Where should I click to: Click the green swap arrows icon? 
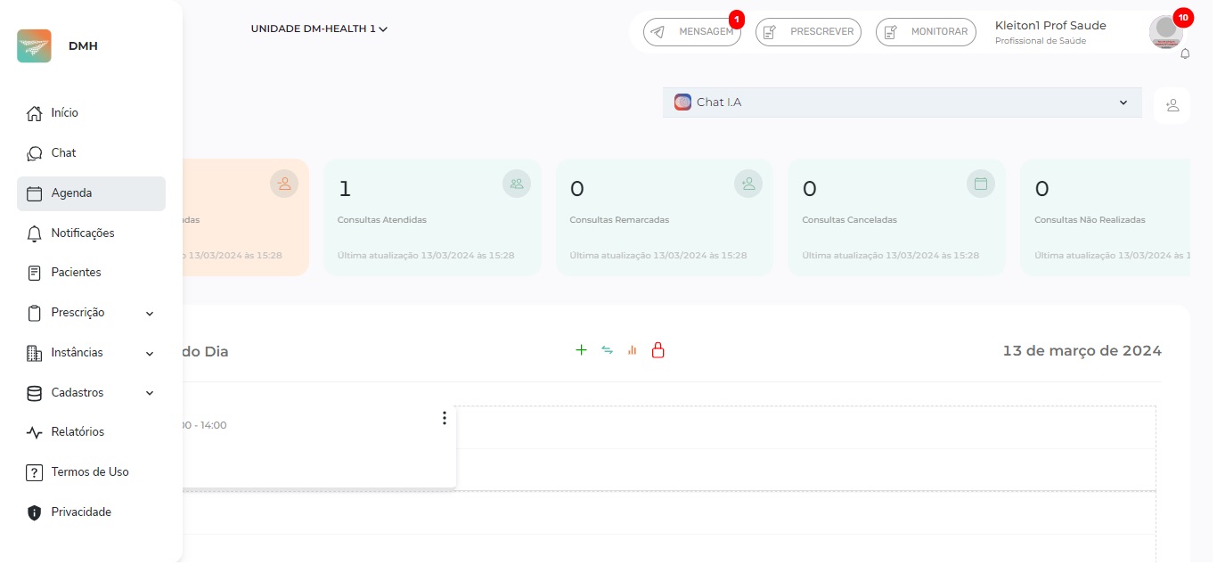click(607, 350)
